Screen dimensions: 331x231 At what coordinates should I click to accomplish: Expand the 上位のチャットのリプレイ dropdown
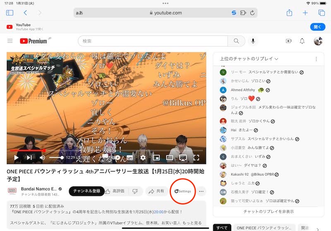coord(249,59)
